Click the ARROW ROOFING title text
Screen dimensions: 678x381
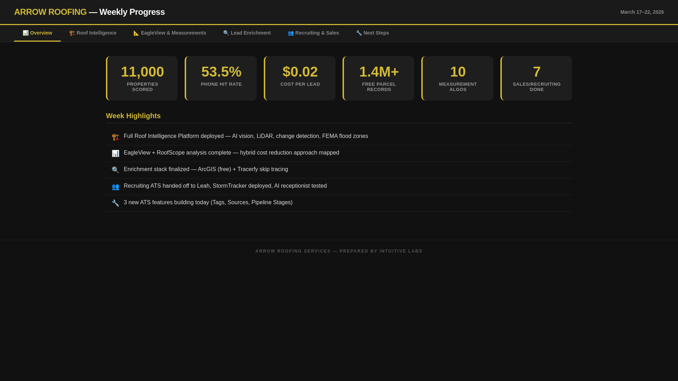tap(50, 12)
